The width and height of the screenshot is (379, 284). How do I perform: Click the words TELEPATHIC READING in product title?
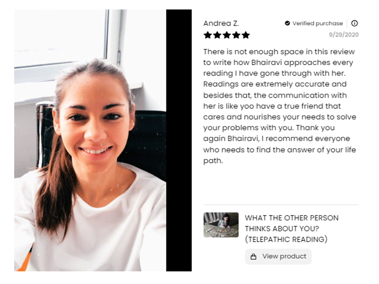pos(286,239)
